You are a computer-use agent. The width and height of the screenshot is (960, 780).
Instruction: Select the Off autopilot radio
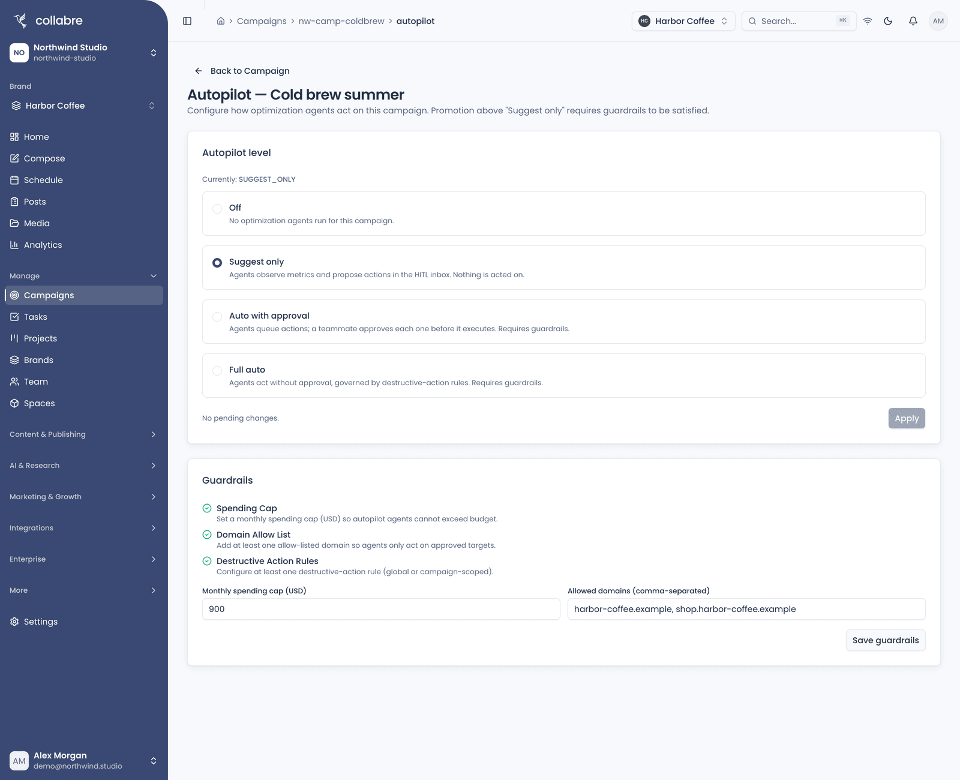pyautogui.click(x=217, y=209)
